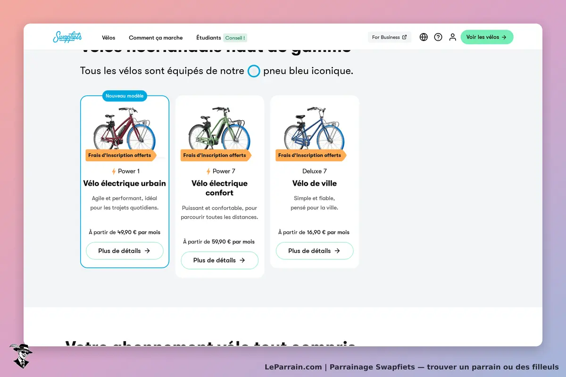Click the Power 7 model name
Viewport: 566px width, 377px height.
coord(224,171)
